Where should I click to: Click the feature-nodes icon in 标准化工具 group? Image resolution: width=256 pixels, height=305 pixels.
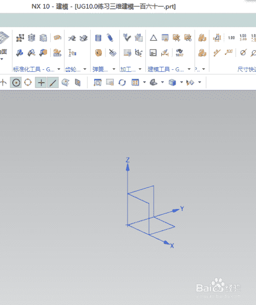point(20,37)
